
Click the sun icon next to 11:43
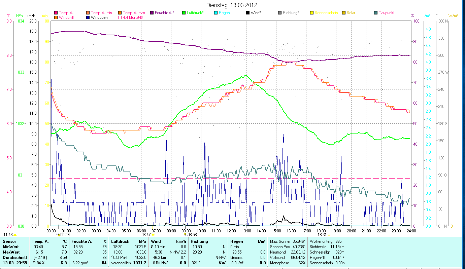tap(15, 235)
